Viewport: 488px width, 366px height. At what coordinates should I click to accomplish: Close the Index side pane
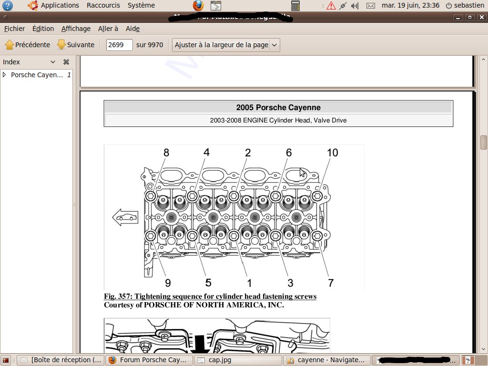pos(66,62)
